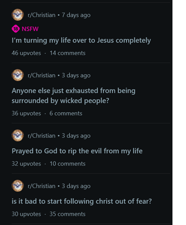Click the 30 upvotes count
Viewport: 186px width, 225px height.
(x=26, y=214)
